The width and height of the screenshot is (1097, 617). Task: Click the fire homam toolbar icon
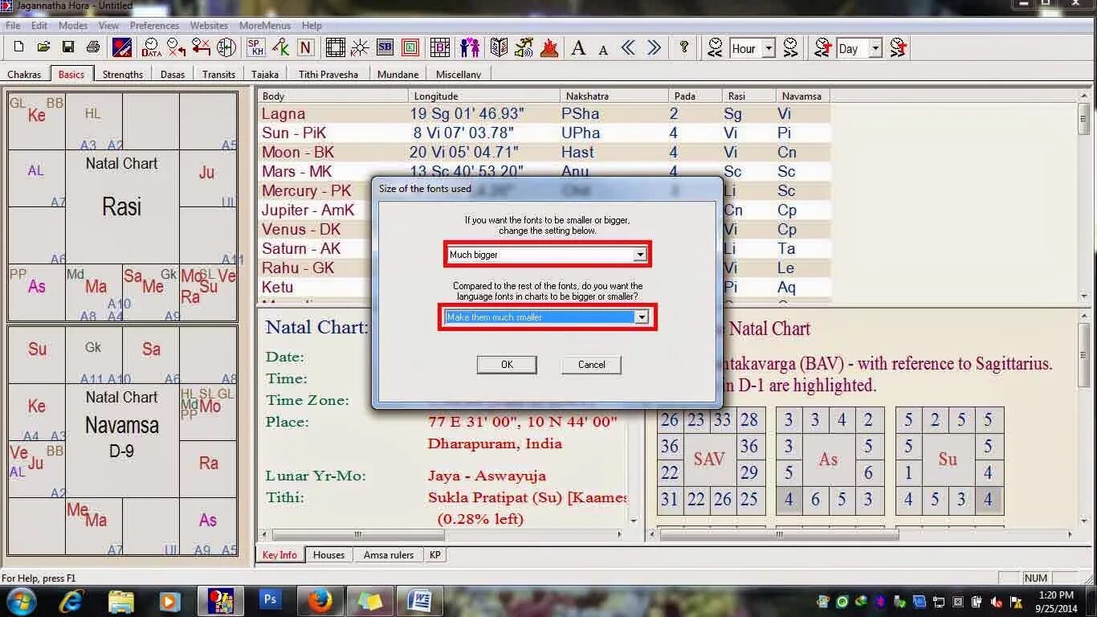click(x=549, y=47)
